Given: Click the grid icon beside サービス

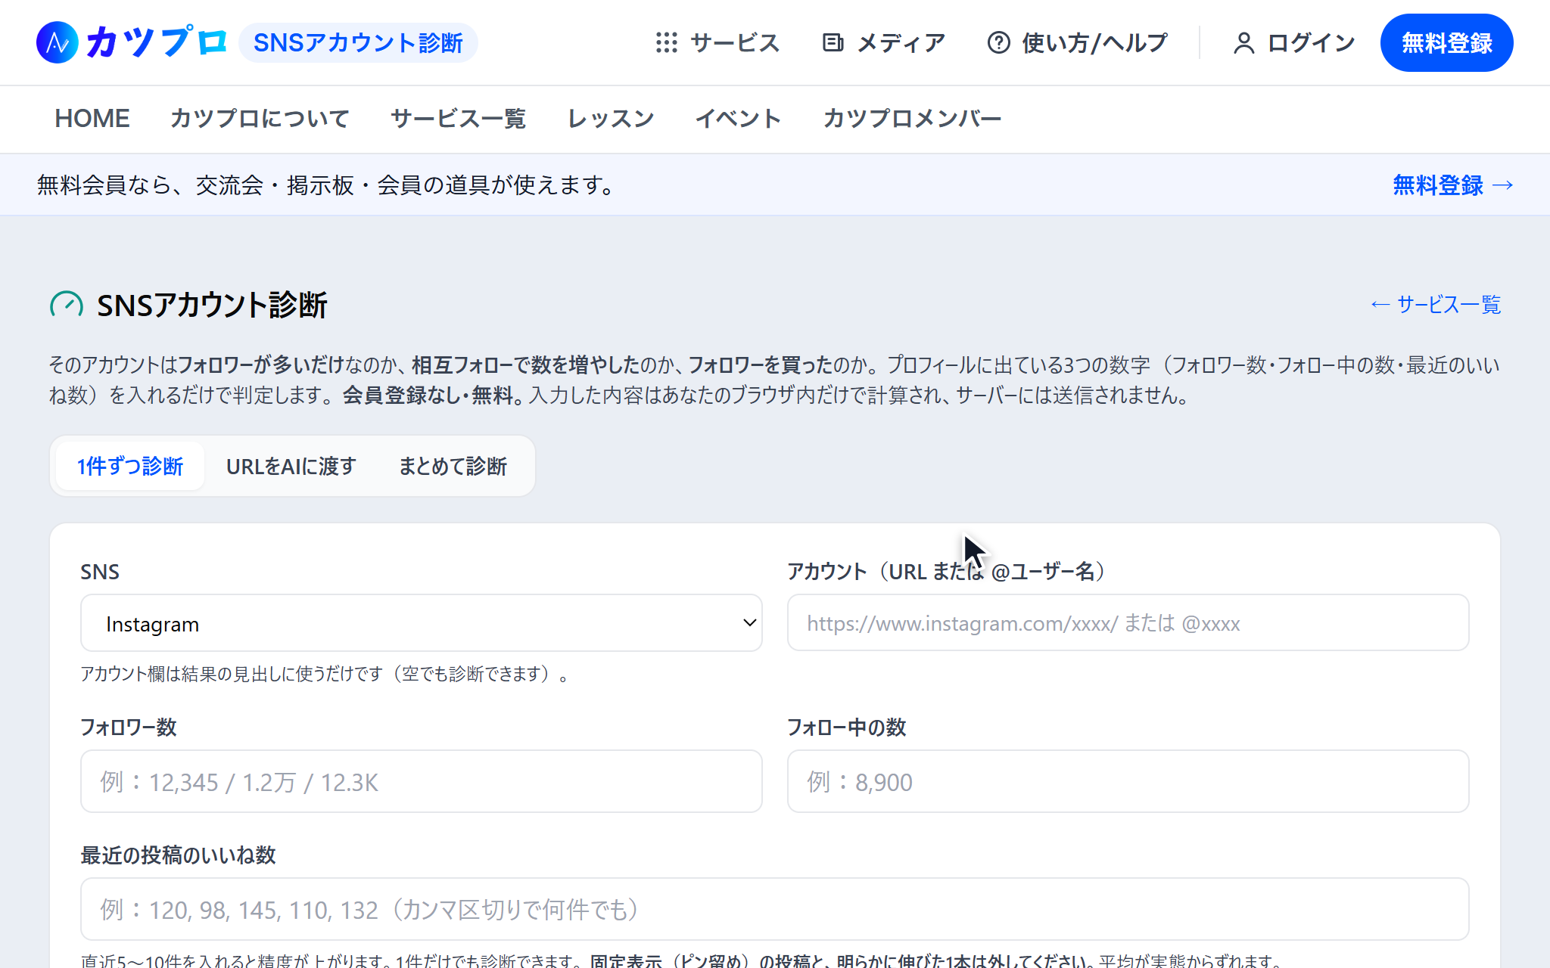Looking at the screenshot, I should 666,42.
